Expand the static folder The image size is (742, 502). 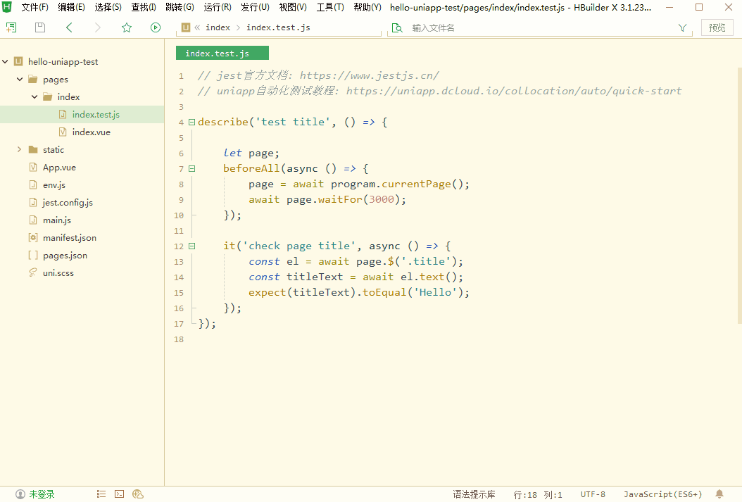20,149
